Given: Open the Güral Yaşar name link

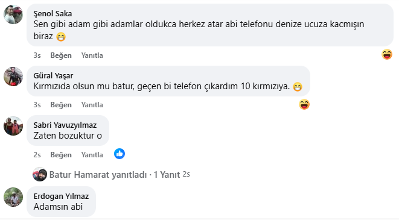Looking at the screenshot, I should (x=53, y=75).
